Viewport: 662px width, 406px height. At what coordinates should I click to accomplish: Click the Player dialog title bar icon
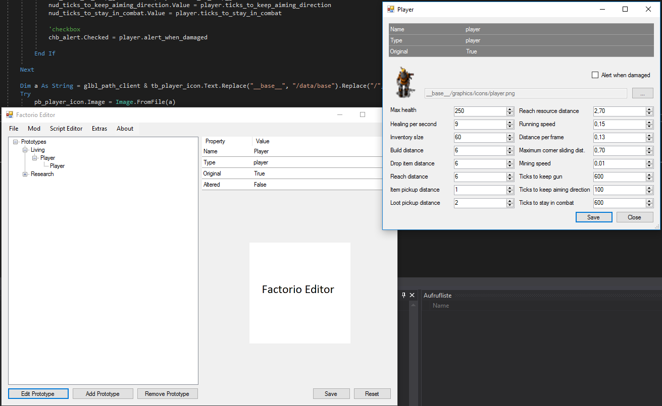coord(391,9)
